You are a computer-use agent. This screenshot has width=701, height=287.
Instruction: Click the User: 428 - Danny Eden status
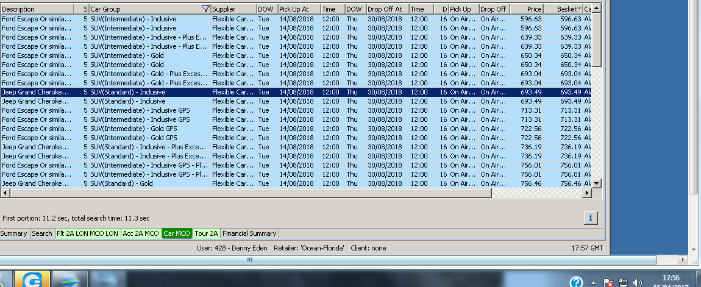[x=232, y=247]
